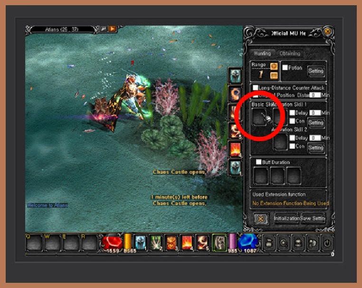The width and height of the screenshot is (362, 288).
Task: Enable the Potion checkbox
Action: pyautogui.click(x=285, y=67)
